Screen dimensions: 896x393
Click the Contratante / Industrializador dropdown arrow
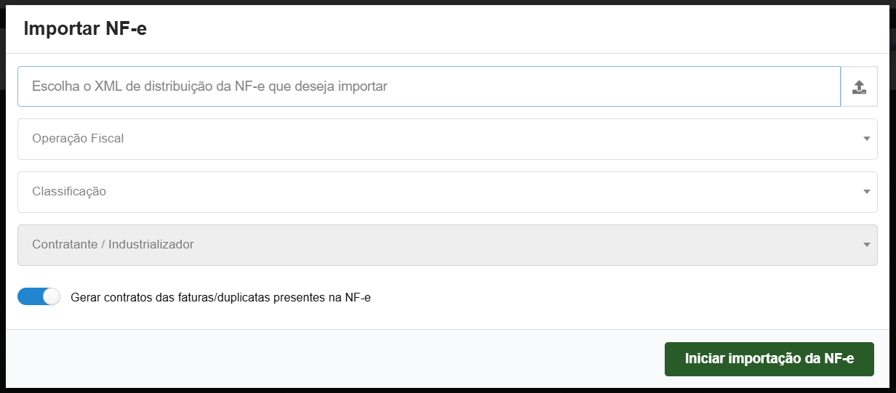[866, 245]
